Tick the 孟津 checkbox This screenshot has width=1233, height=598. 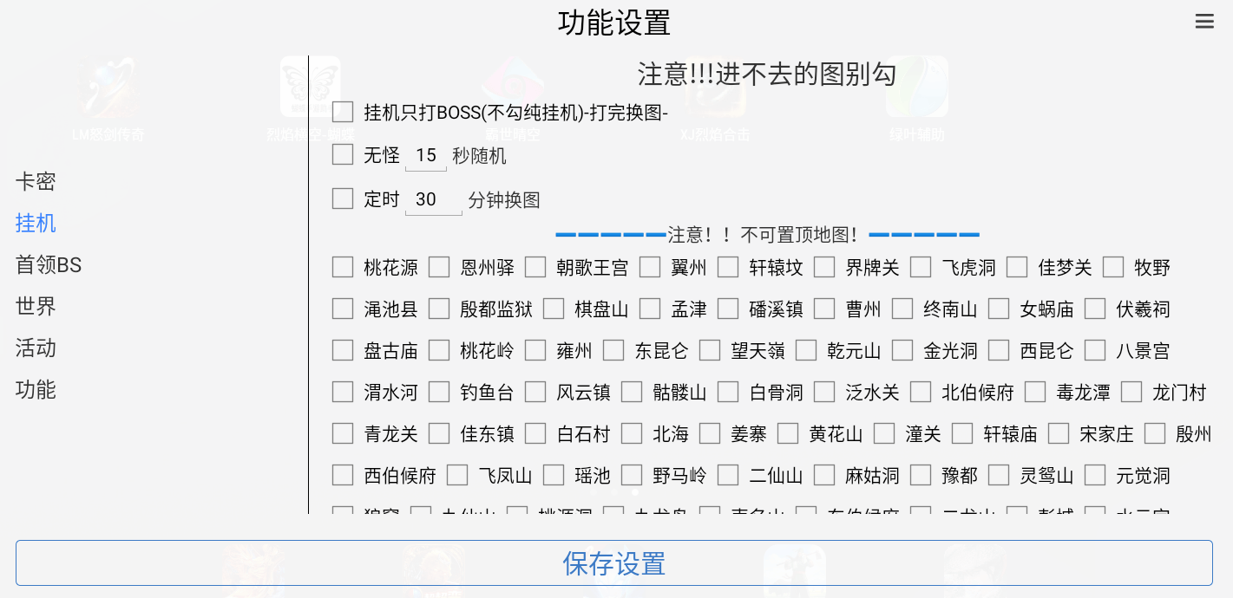(650, 309)
